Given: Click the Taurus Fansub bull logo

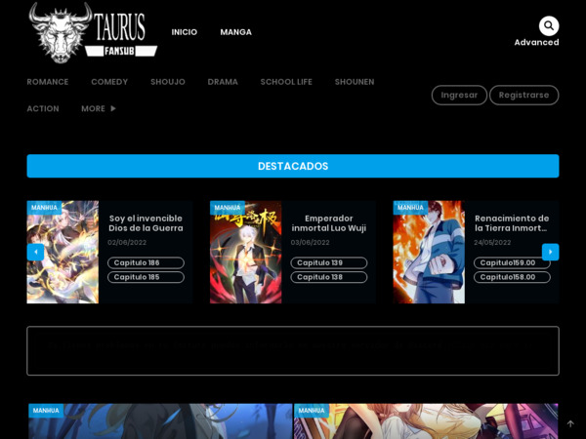Looking at the screenshot, I should 93,32.
